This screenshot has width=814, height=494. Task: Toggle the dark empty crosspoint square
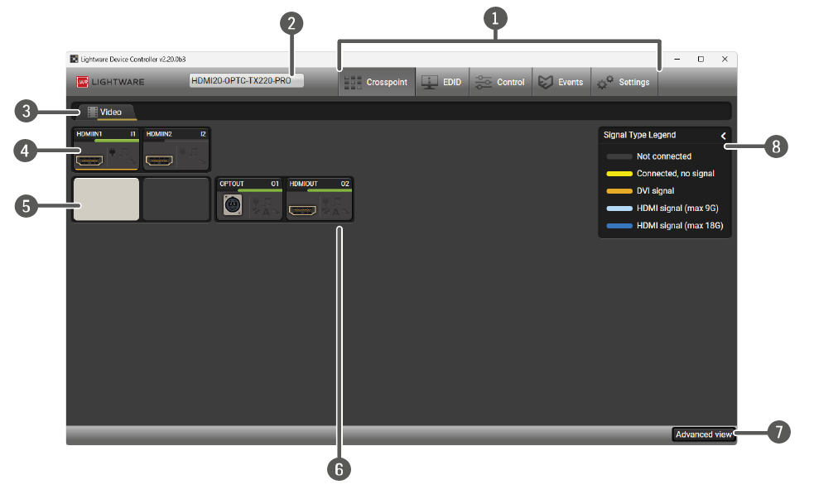point(176,199)
